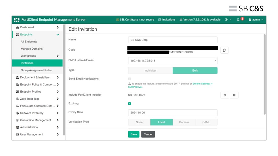
Task: Click the admin user icon
Action: coord(250,20)
